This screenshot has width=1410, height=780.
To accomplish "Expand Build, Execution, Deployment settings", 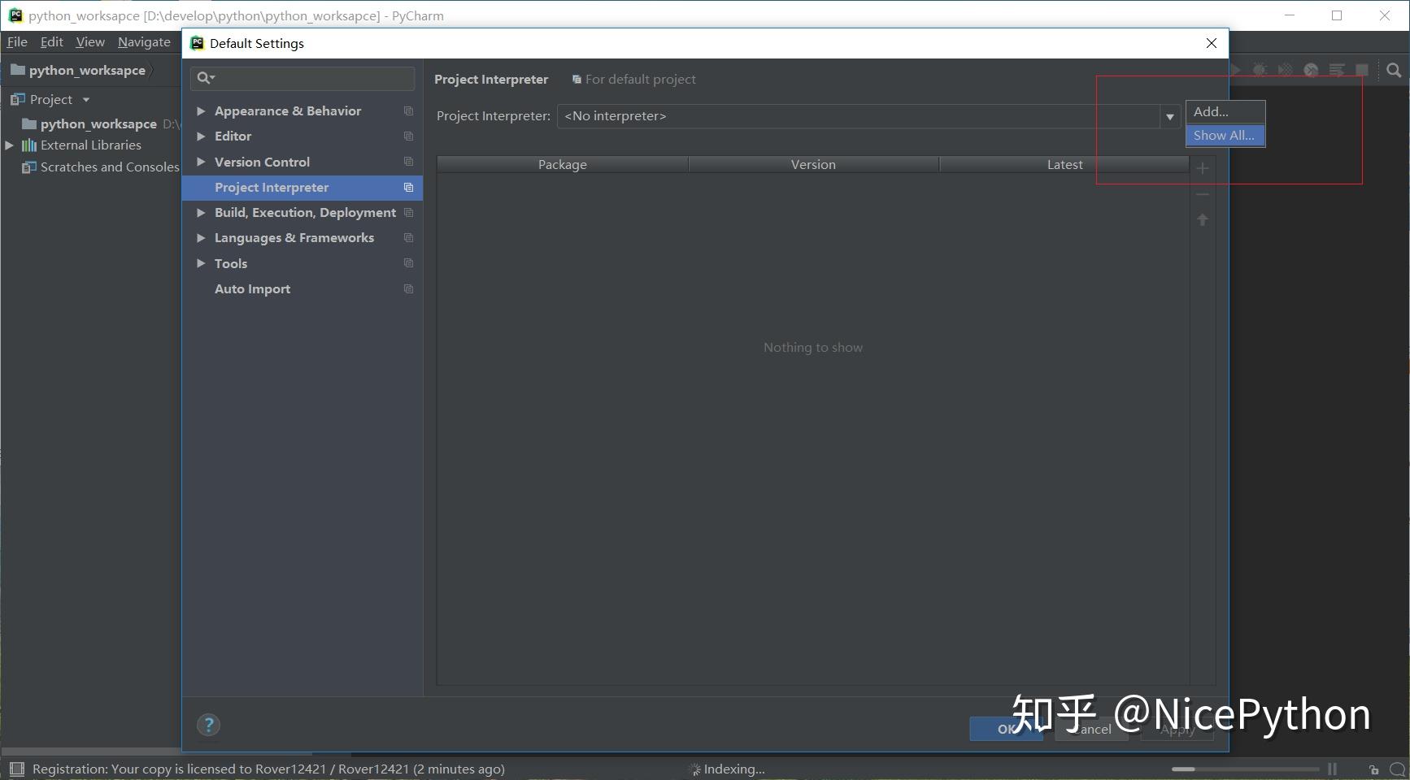I will click(201, 212).
